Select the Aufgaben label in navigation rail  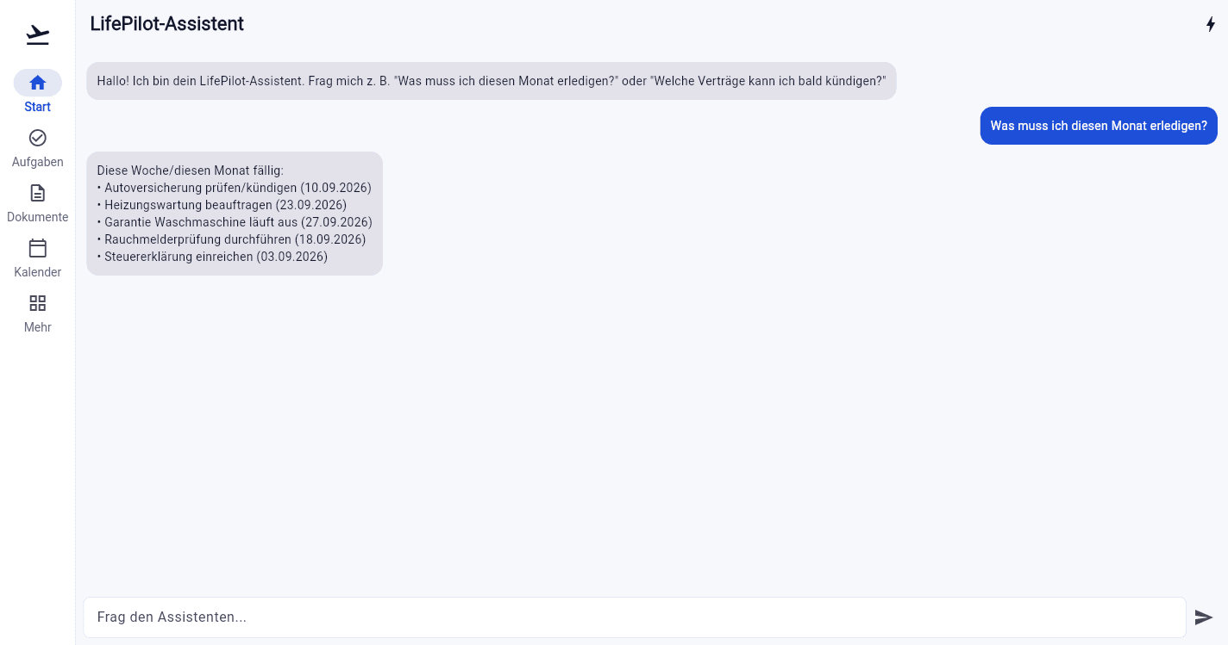pyautogui.click(x=38, y=162)
